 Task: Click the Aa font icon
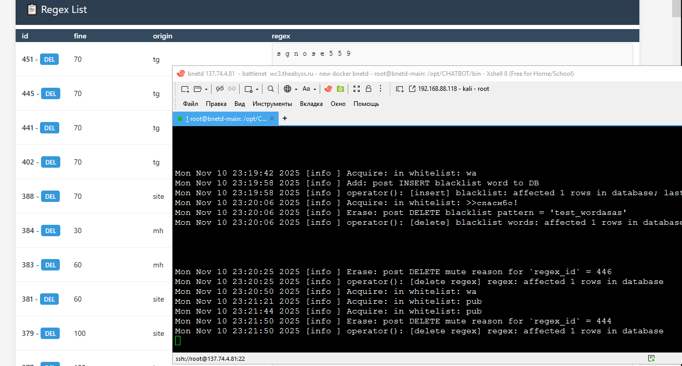tap(306, 89)
